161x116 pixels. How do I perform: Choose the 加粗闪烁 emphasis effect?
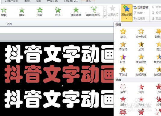pos(141,71)
